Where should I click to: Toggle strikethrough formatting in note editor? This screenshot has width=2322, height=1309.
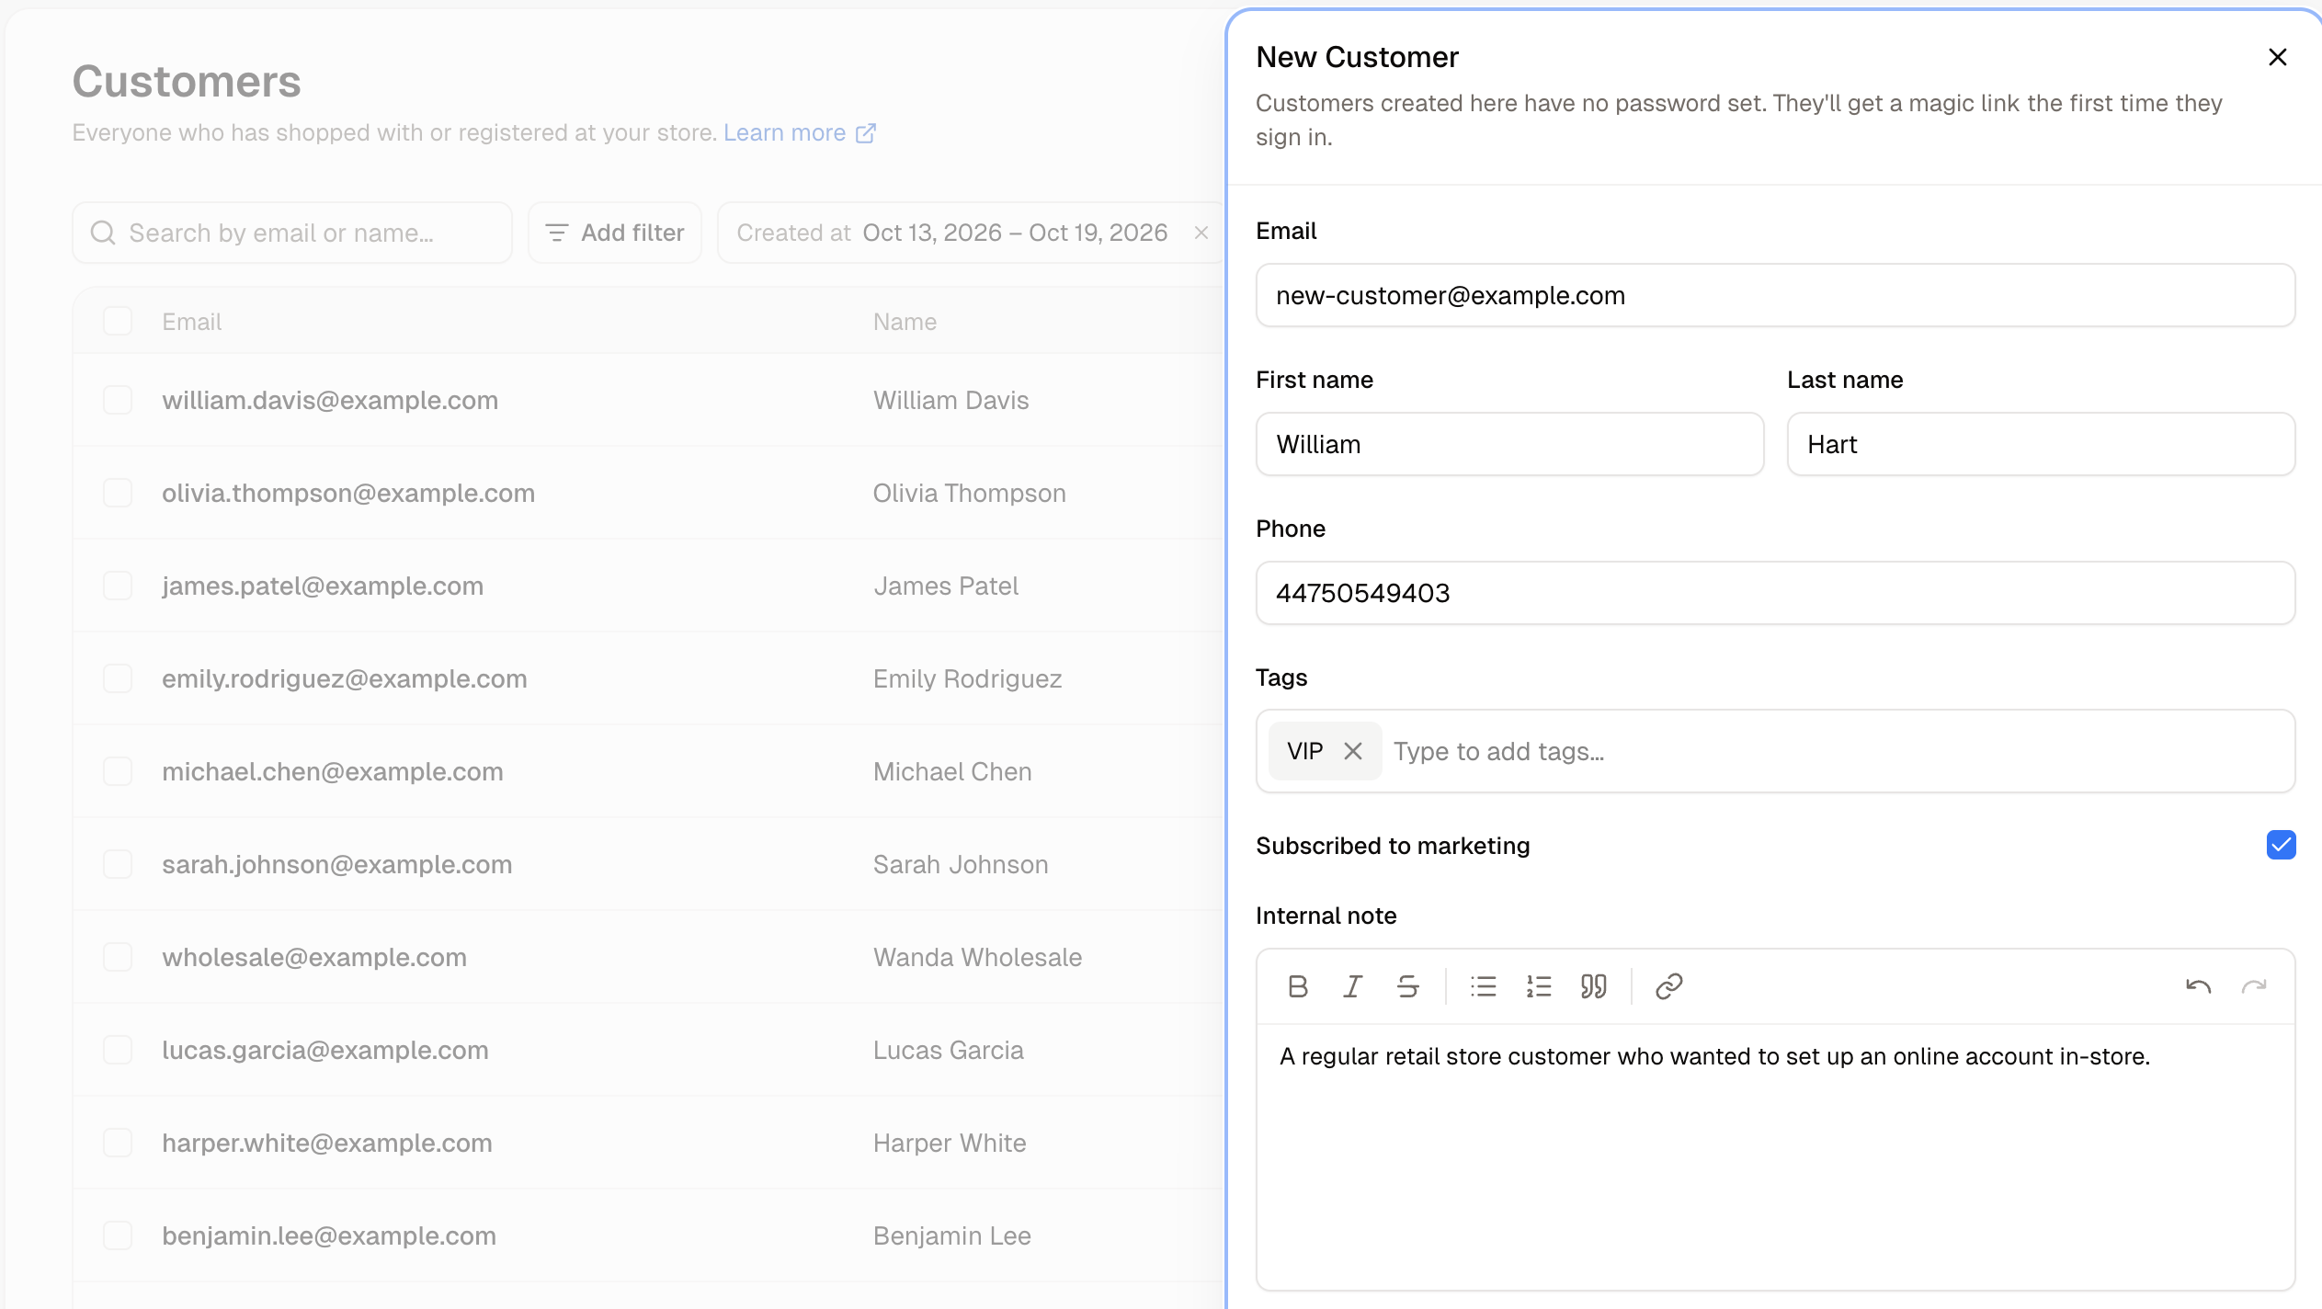tap(1408, 986)
